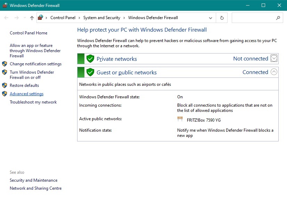
Task: Click the green shield beside Guest or public networks
Action: (x=90, y=72)
